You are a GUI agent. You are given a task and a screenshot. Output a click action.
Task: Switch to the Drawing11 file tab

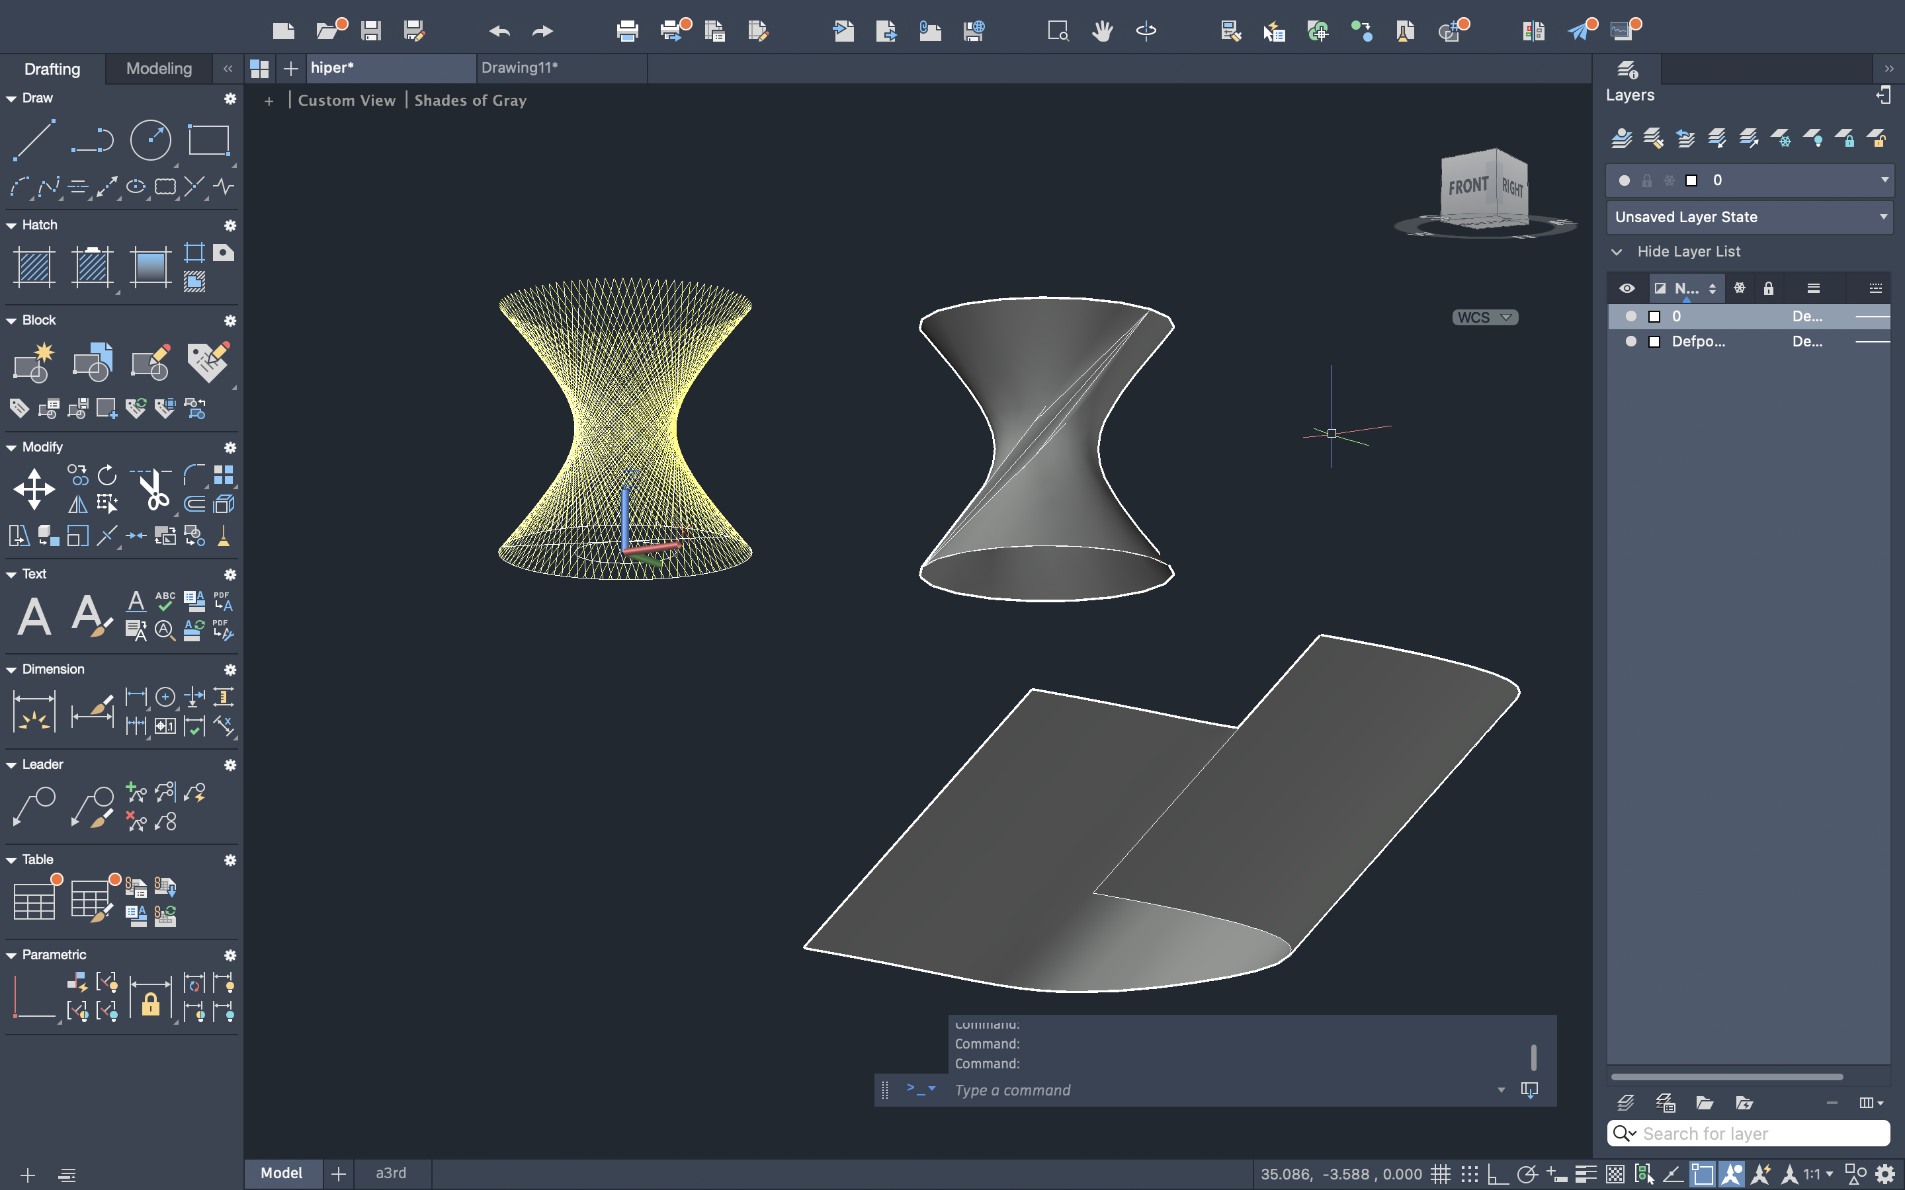[519, 67]
